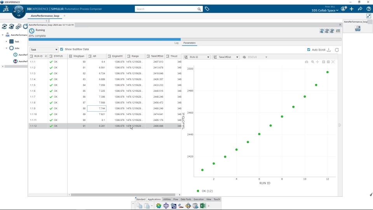Viewport: 373px width, 210px height.
Task: Reset plot axes with the cross icon
Action: (333, 62)
